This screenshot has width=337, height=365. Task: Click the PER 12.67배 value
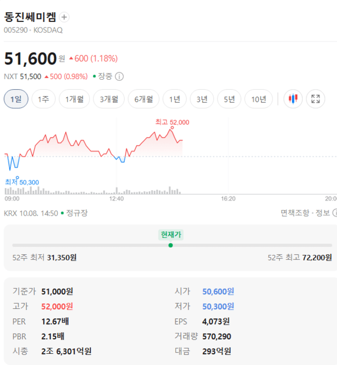(x=55, y=321)
